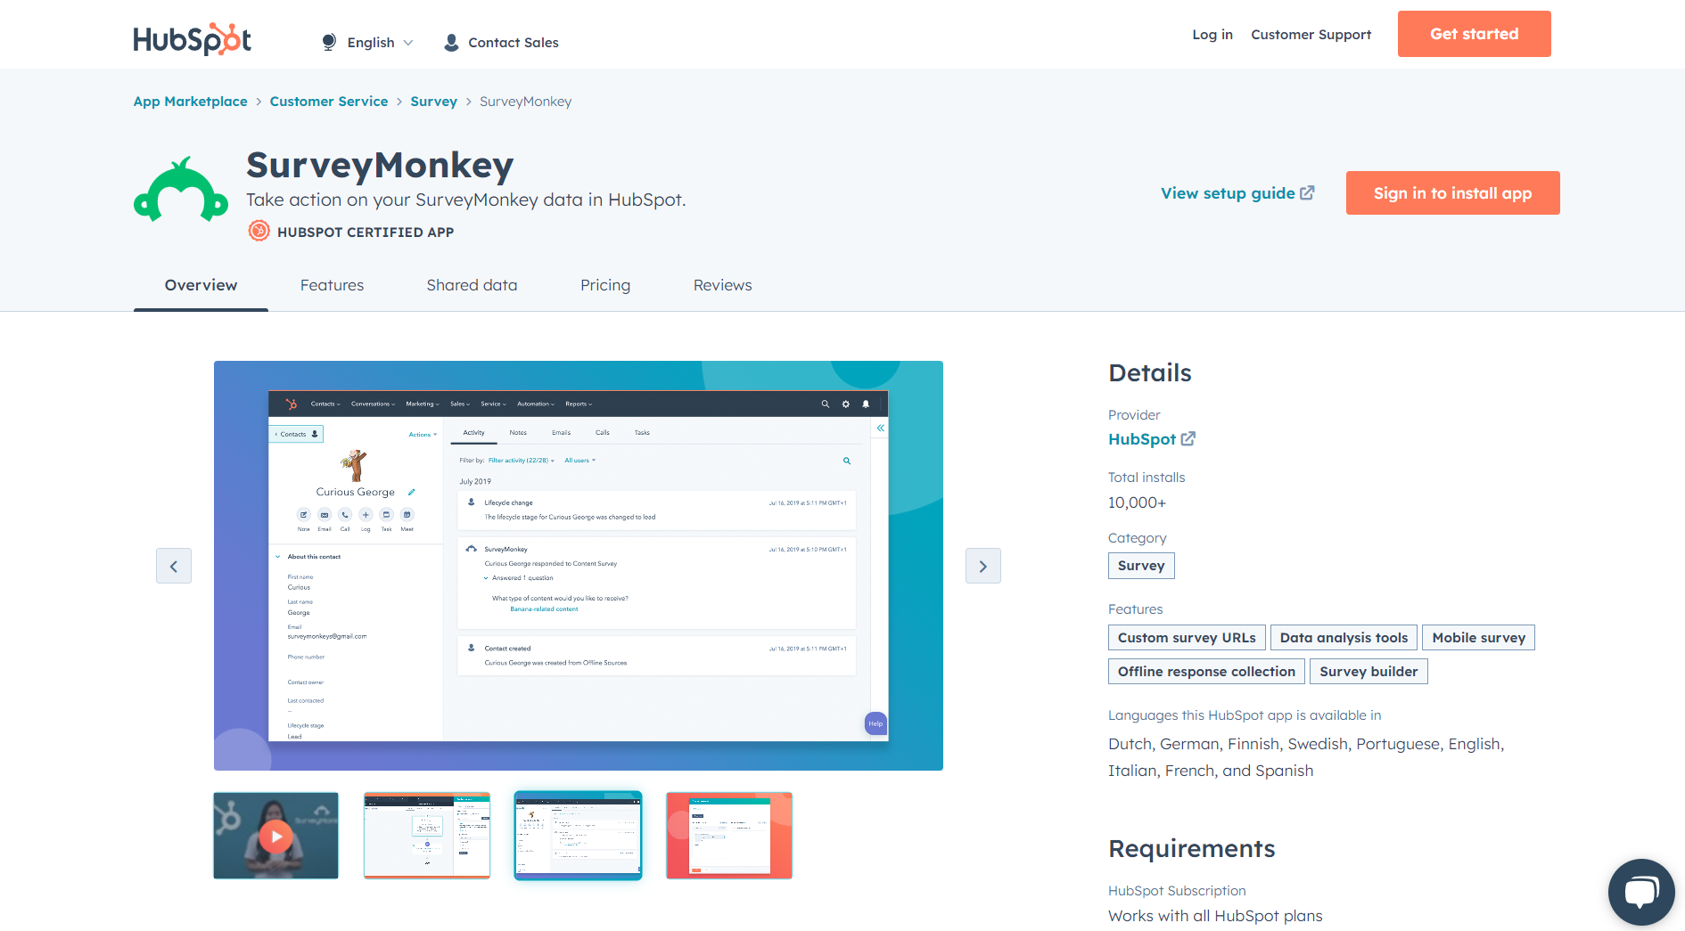The width and height of the screenshot is (1685, 931).
Task: Open Customer Support page
Action: click(1311, 35)
